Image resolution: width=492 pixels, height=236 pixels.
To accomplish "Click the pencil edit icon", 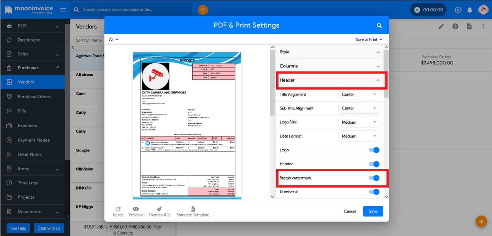I will 441,26.
